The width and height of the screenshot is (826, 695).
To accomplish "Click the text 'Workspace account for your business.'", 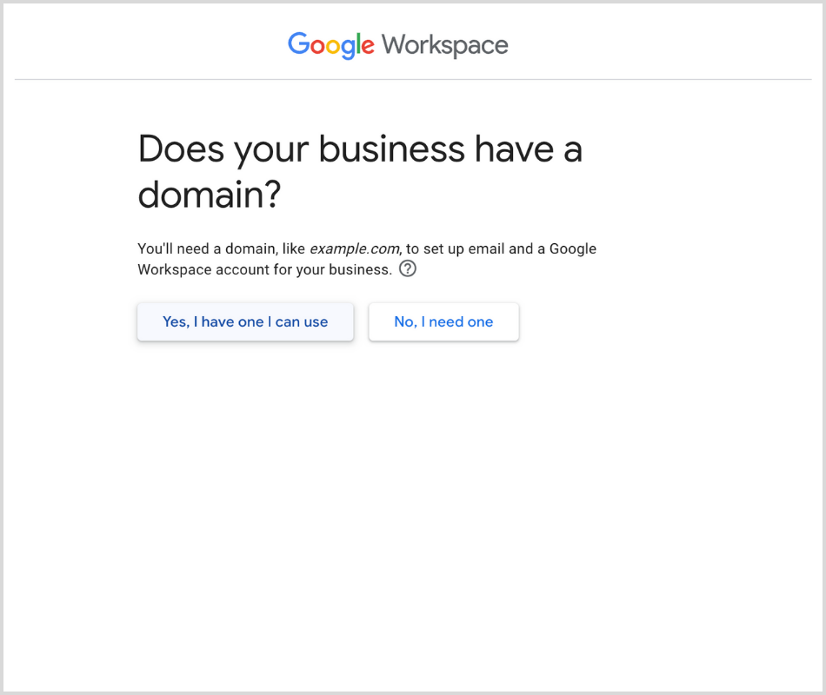I will pos(264,269).
